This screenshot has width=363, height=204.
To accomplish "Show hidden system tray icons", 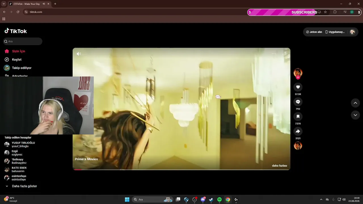I will coord(321,199).
